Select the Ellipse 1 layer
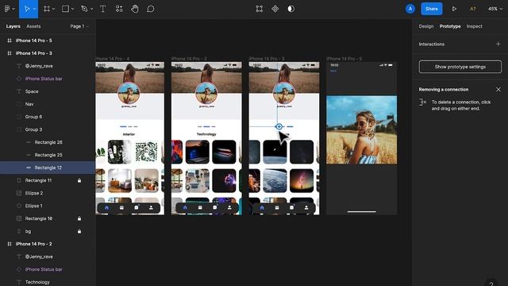 coord(48,206)
